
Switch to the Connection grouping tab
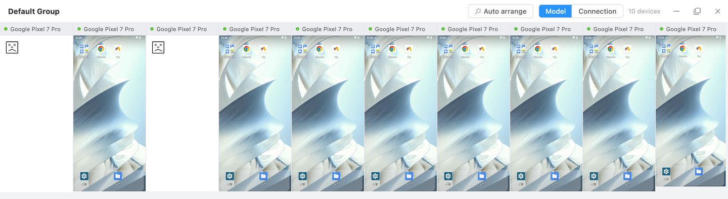coord(597,11)
